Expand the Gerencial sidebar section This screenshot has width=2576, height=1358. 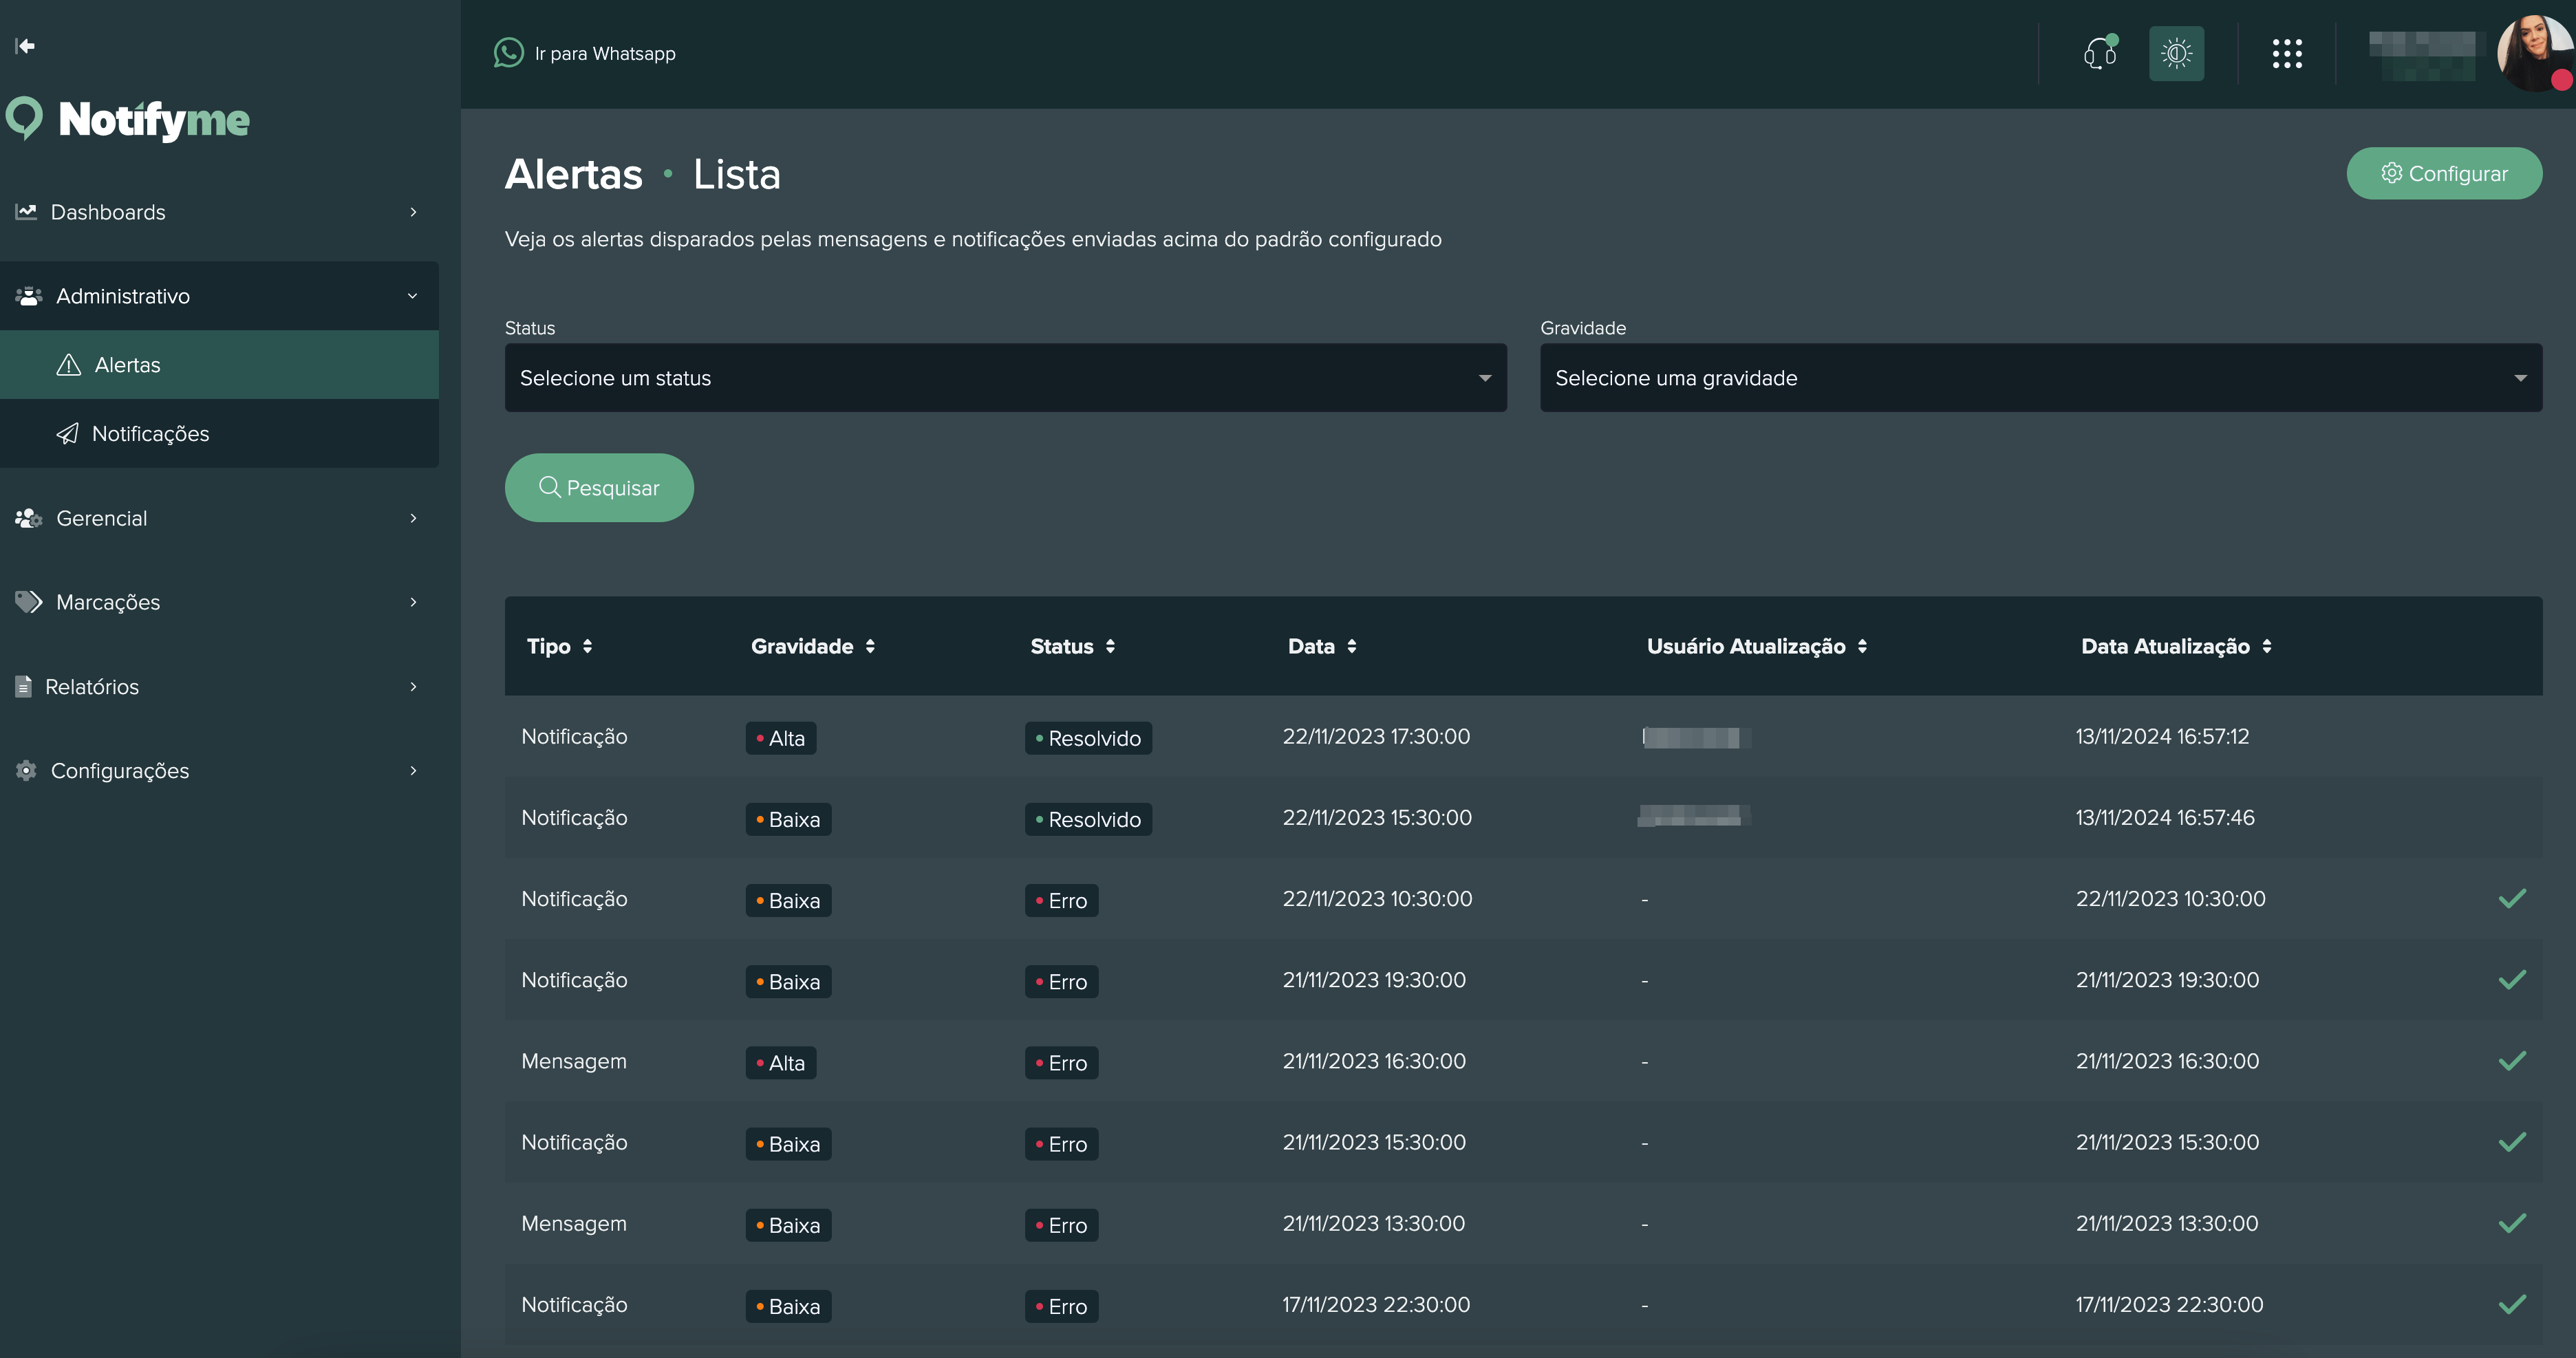(100, 518)
